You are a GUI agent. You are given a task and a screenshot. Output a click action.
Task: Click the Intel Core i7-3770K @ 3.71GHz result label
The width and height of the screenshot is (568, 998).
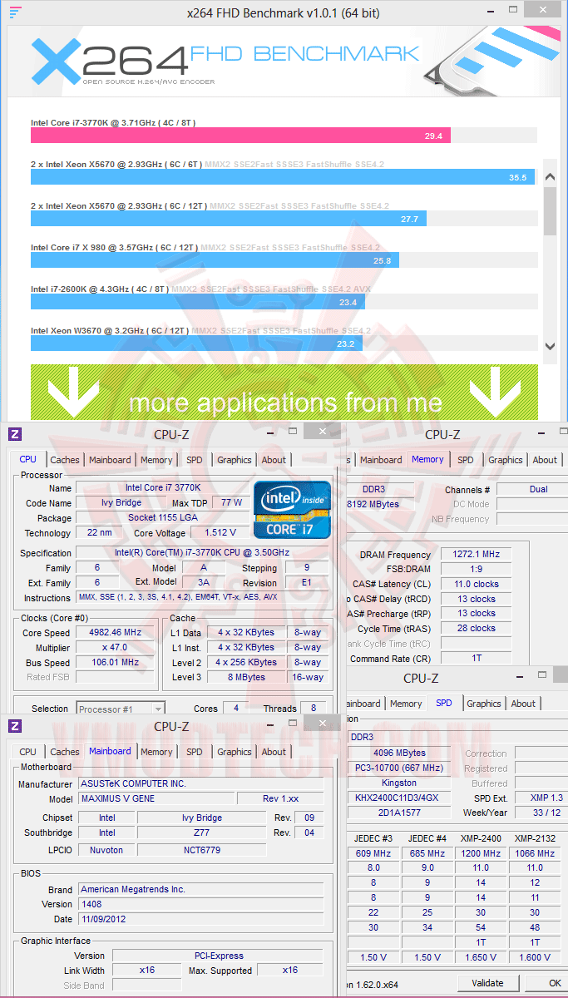click(113, 122)
